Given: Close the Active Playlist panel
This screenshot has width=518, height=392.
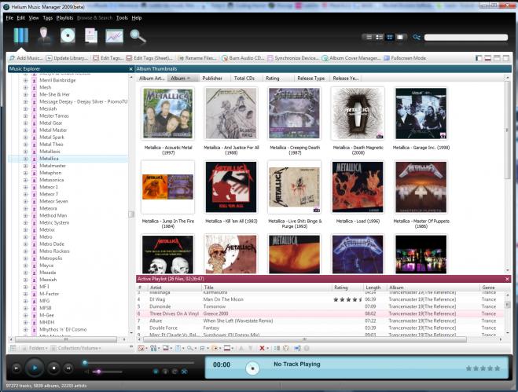Looking at the screenshot, I should [508, 280].
